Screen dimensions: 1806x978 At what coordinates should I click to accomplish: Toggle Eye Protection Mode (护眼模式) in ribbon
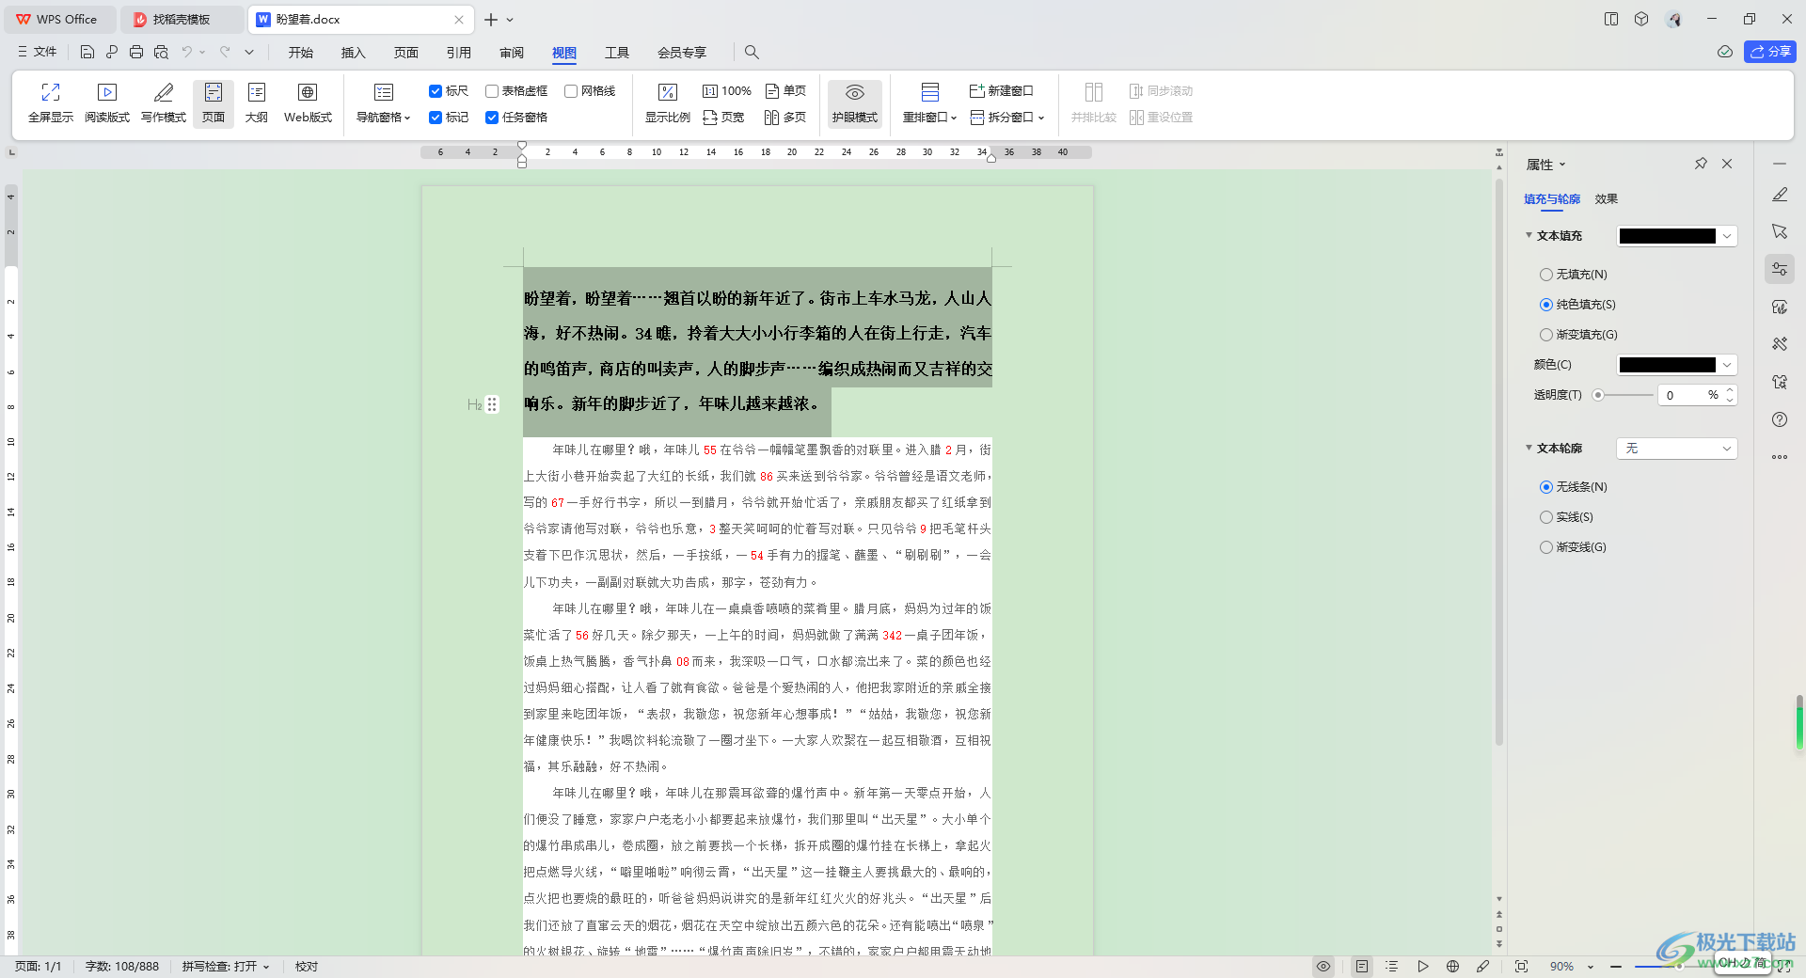855,103
